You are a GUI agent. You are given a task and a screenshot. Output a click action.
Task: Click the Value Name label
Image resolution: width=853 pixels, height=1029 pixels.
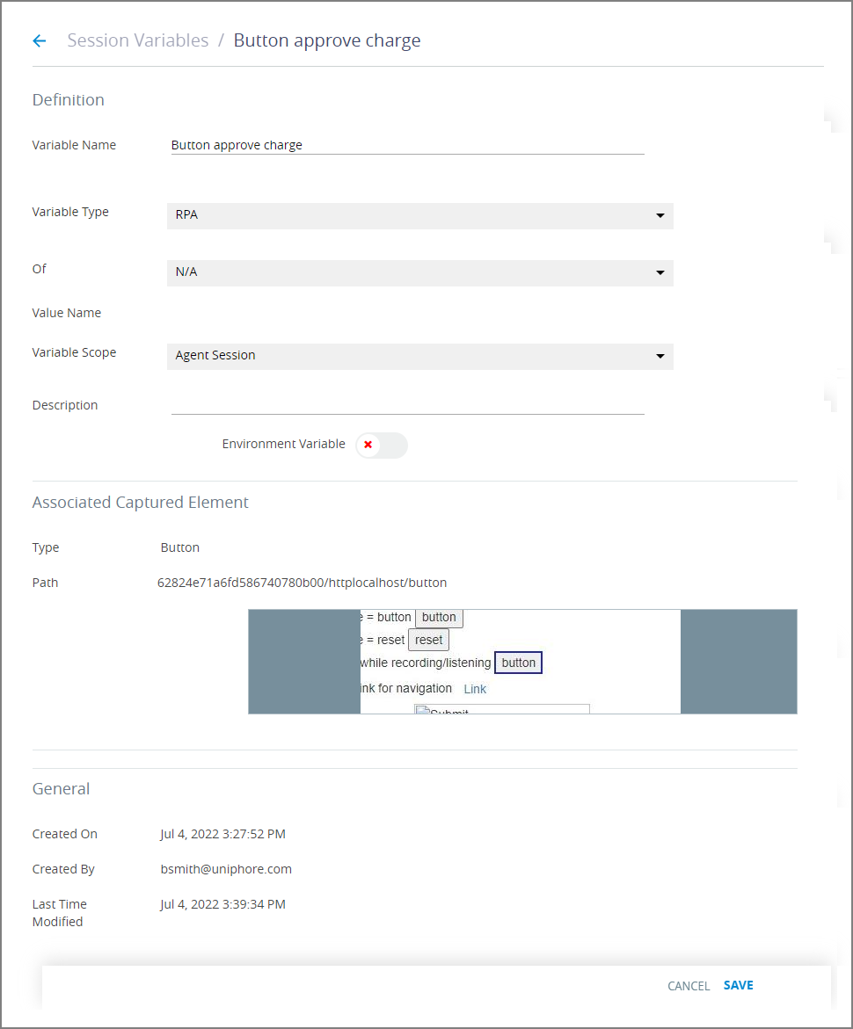click(66, 313)
